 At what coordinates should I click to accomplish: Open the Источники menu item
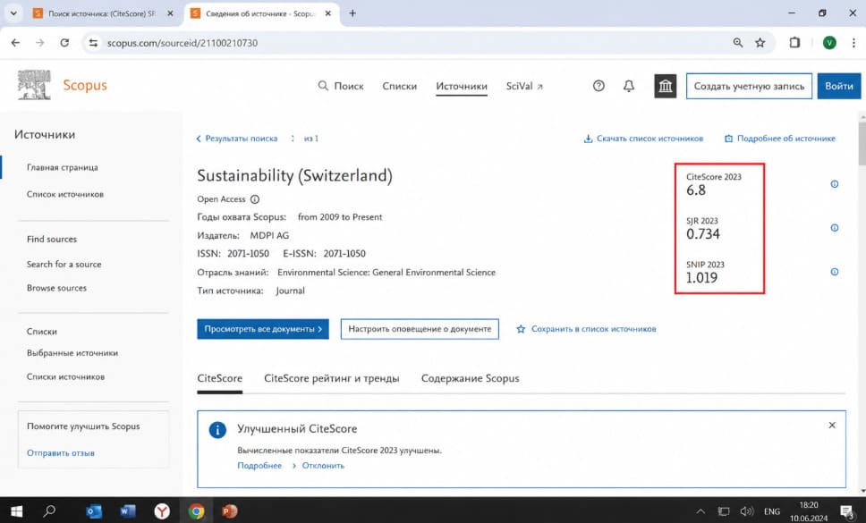tap(461, 86)
